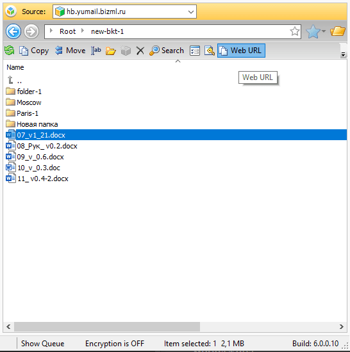Expand the arrow before new-bkt-1
This screenshot has width=350, height=352.
pos(83,31)
